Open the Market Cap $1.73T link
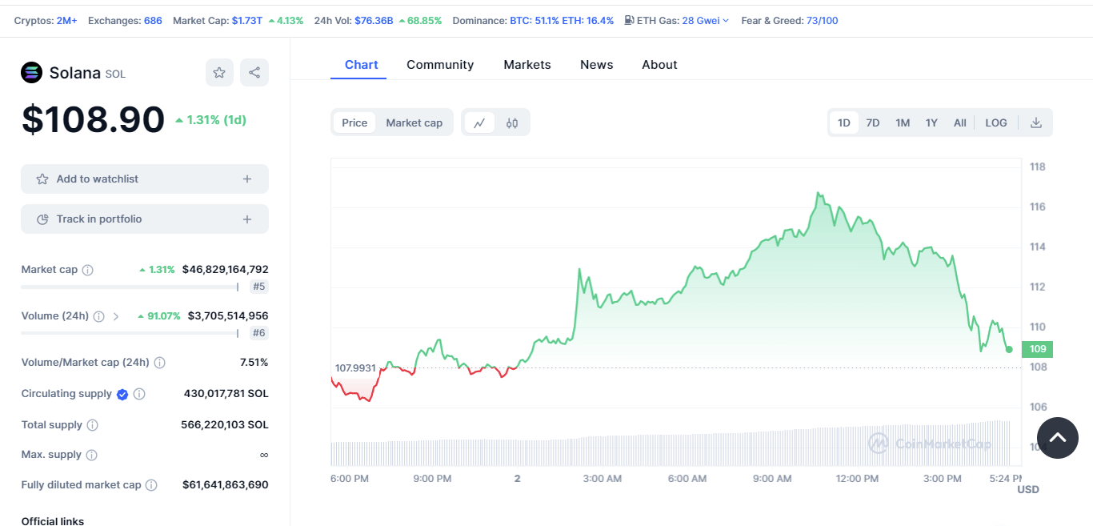The width and height of the screenshot is (1093, 526). (x=247, y=20)
